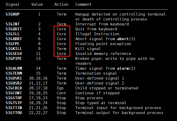This screenshot has height=121, width=177.
Task: Click the "Stop typed at terminal" comment
Action: [101, 103]
